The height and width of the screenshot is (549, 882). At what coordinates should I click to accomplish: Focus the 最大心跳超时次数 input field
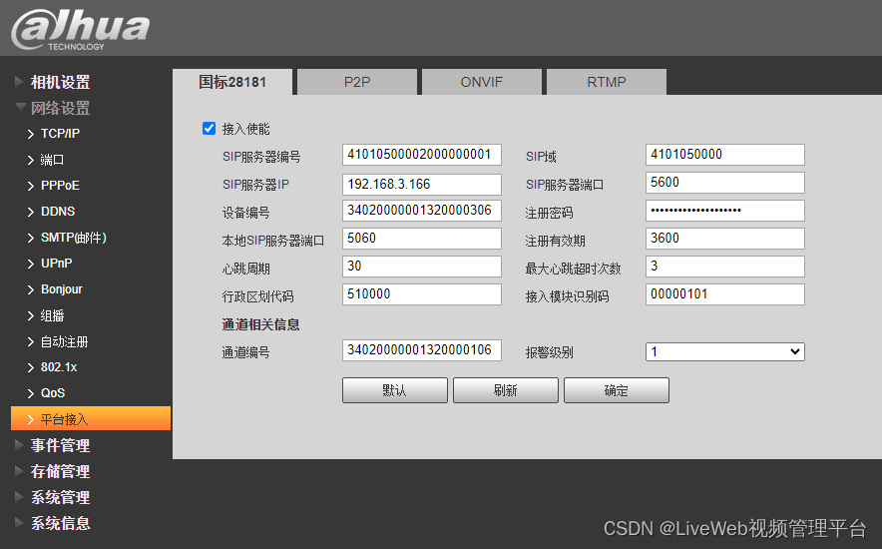coord(725,267)
